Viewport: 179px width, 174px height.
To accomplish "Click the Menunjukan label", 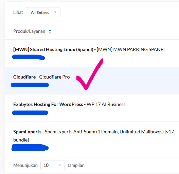I will tap(25, 165).
